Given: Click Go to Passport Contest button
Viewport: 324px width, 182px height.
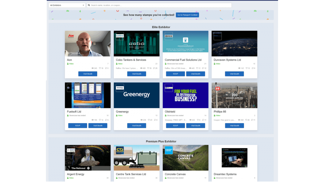Looking at the screenshot, I should (x=187, y=15).
